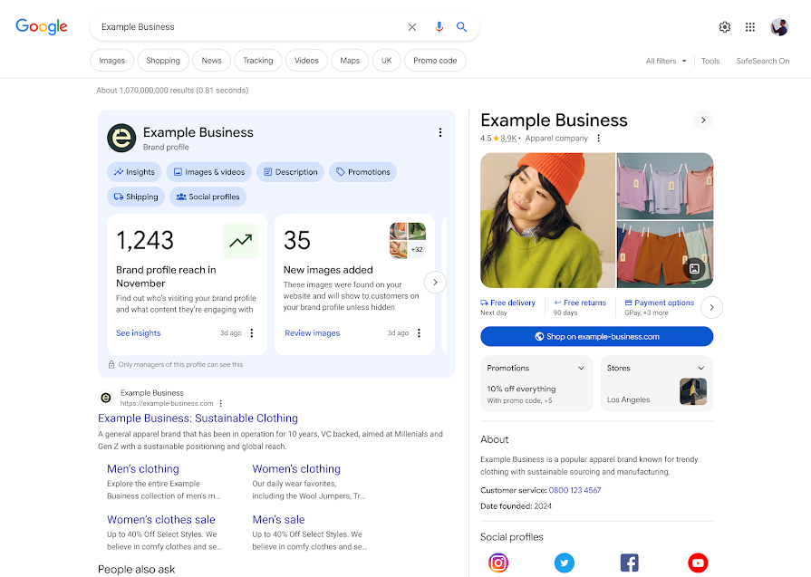Open the hanging pastel shirts photo
Image resolution: width=811 pixels, height=577 pixels.
(x=665, y=186)
